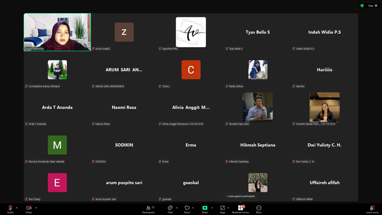
Task: Click the orange C avatar for Chery
Action: pos(191,70)
